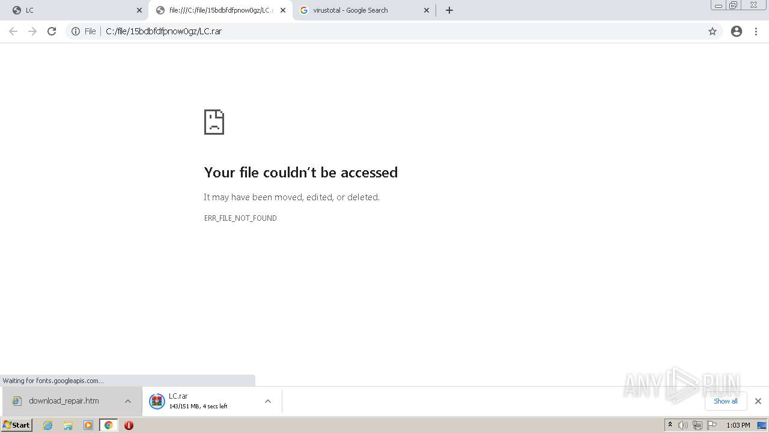This screenshot has height=433, width=769.
Task: Expand options for download_repair.htm download
Action: point(128,401)
